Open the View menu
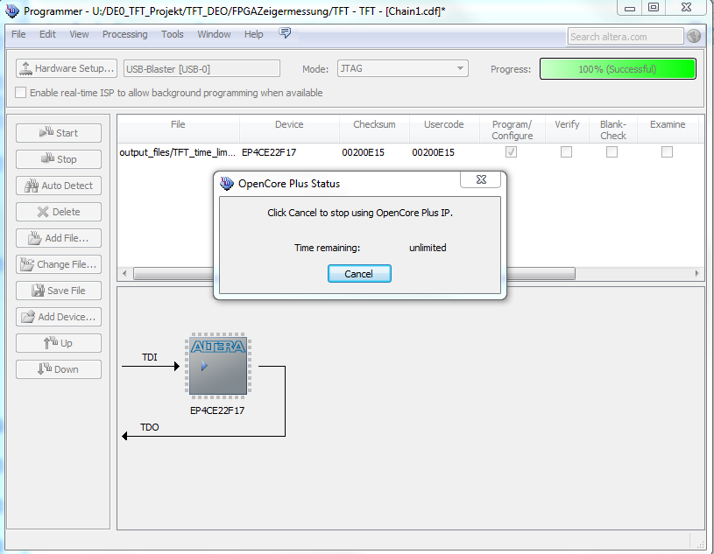The image size is (714, 554). (x=79, y=34)
